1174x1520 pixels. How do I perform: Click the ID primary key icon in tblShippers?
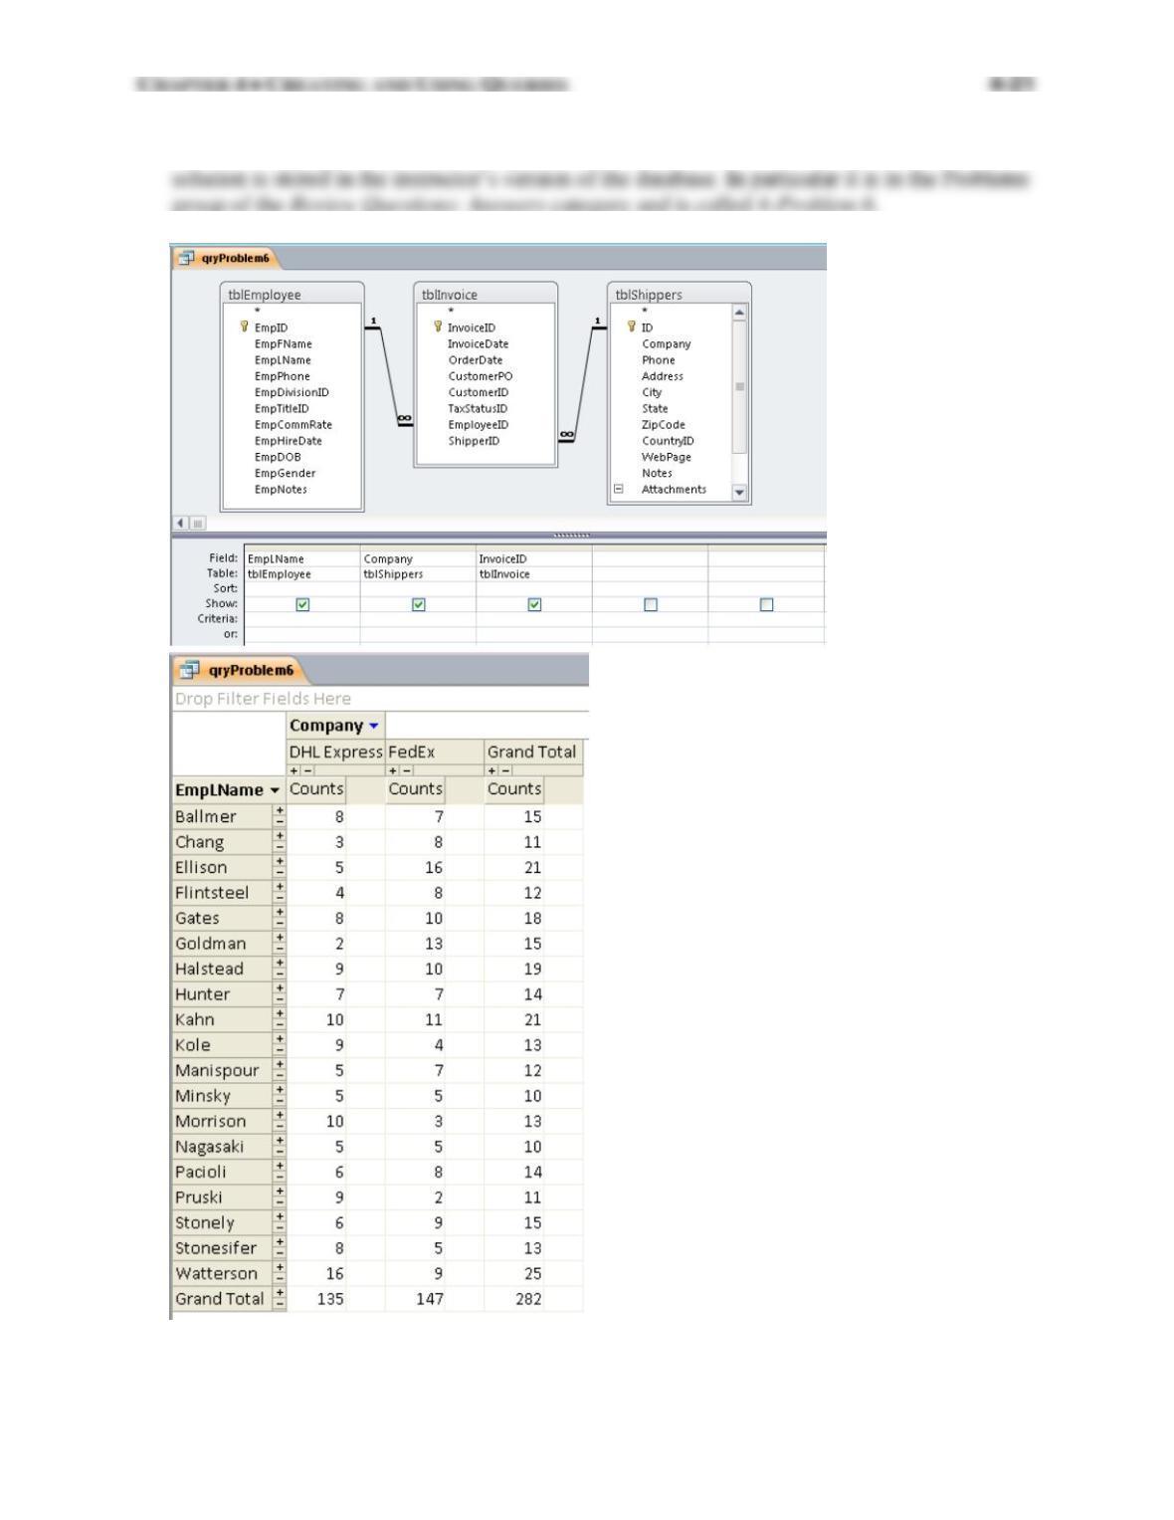631,326
